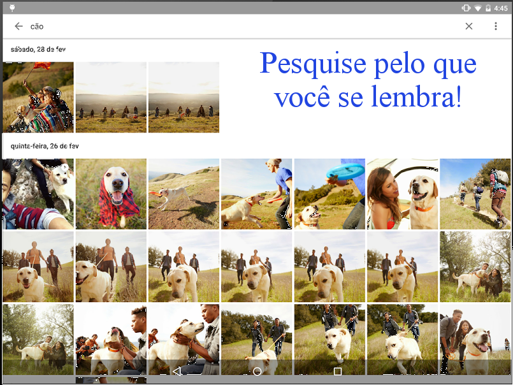513x385 pixels.
Task: Click the 4:45 clock in status bar
Action: click(500, 8)
